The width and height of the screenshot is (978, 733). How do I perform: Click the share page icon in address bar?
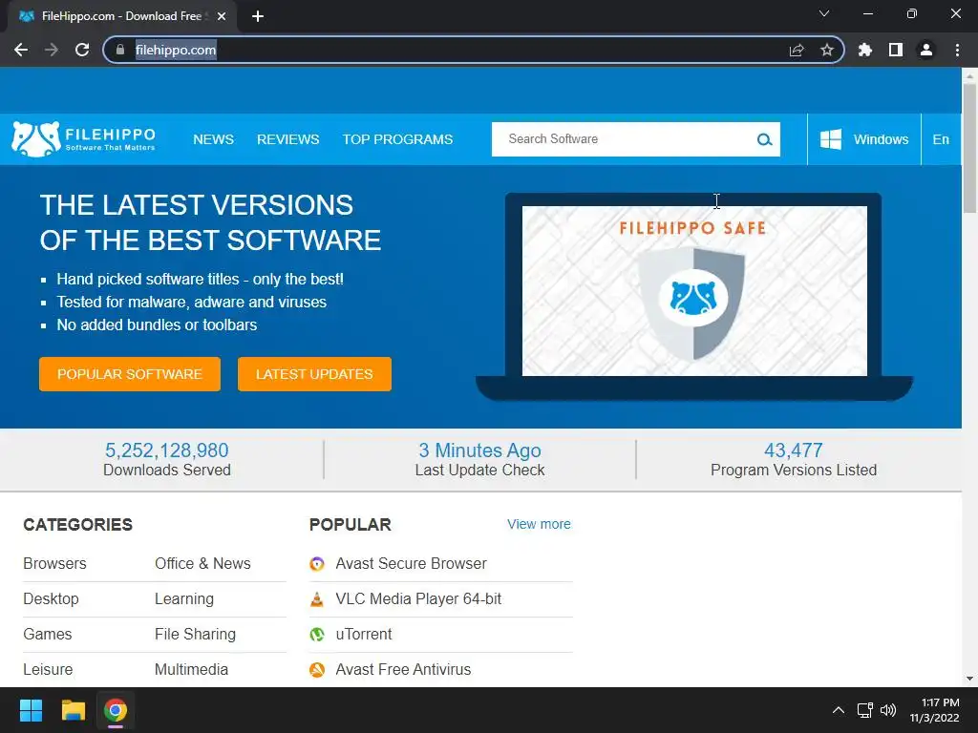[797, 50]
